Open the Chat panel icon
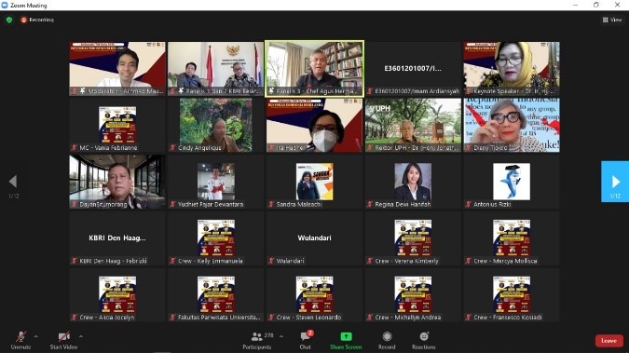The image size is (629, 353). pyautogui.click(x=306, y=336)
